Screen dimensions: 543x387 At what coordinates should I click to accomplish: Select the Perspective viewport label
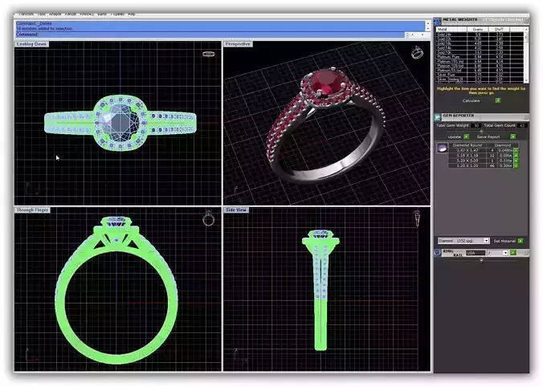[238, 44]
